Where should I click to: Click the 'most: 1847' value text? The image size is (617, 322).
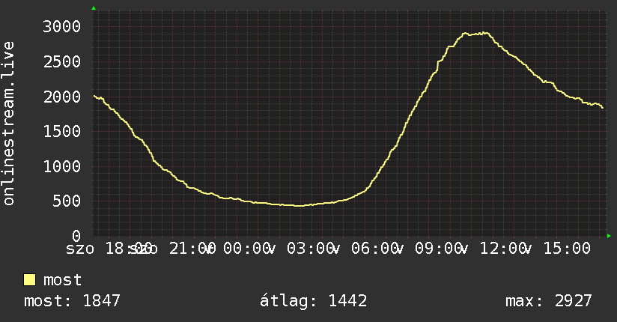tap(72, 301)
